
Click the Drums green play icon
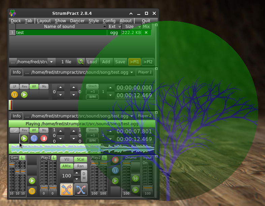point(136,190)
